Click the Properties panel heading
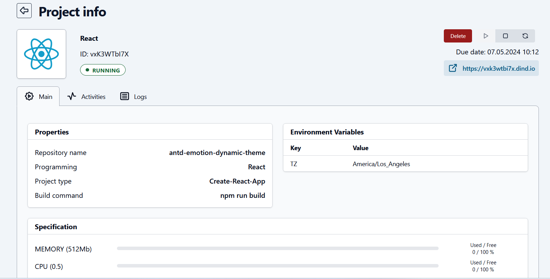 [52, 132]
